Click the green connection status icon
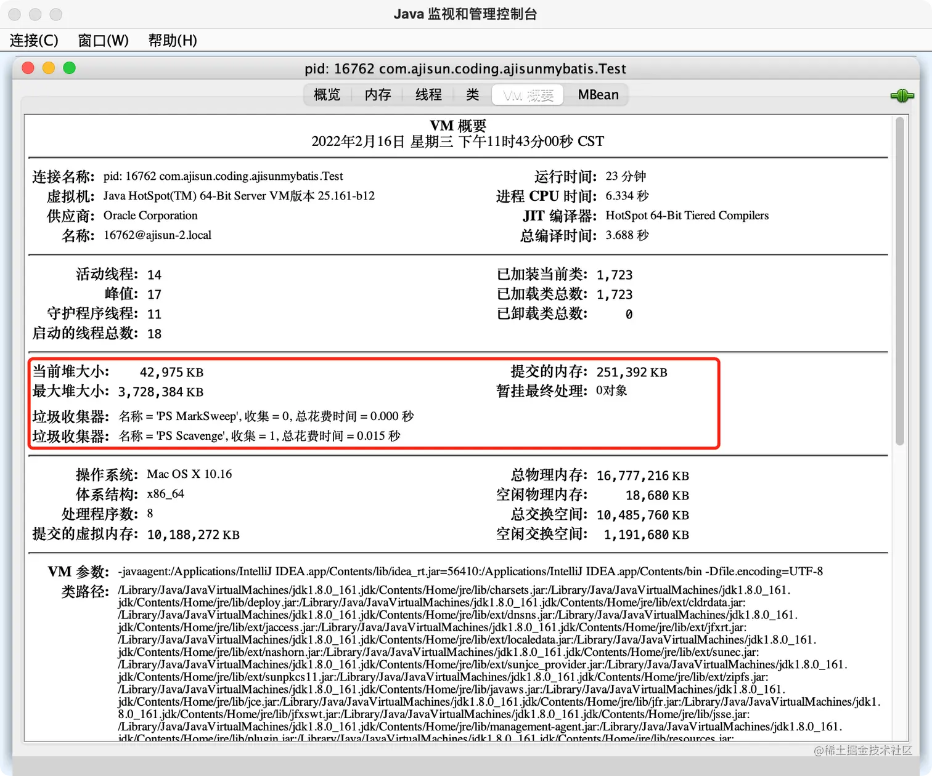Screen dimensions: 932x776 click(x=902, y=95)
